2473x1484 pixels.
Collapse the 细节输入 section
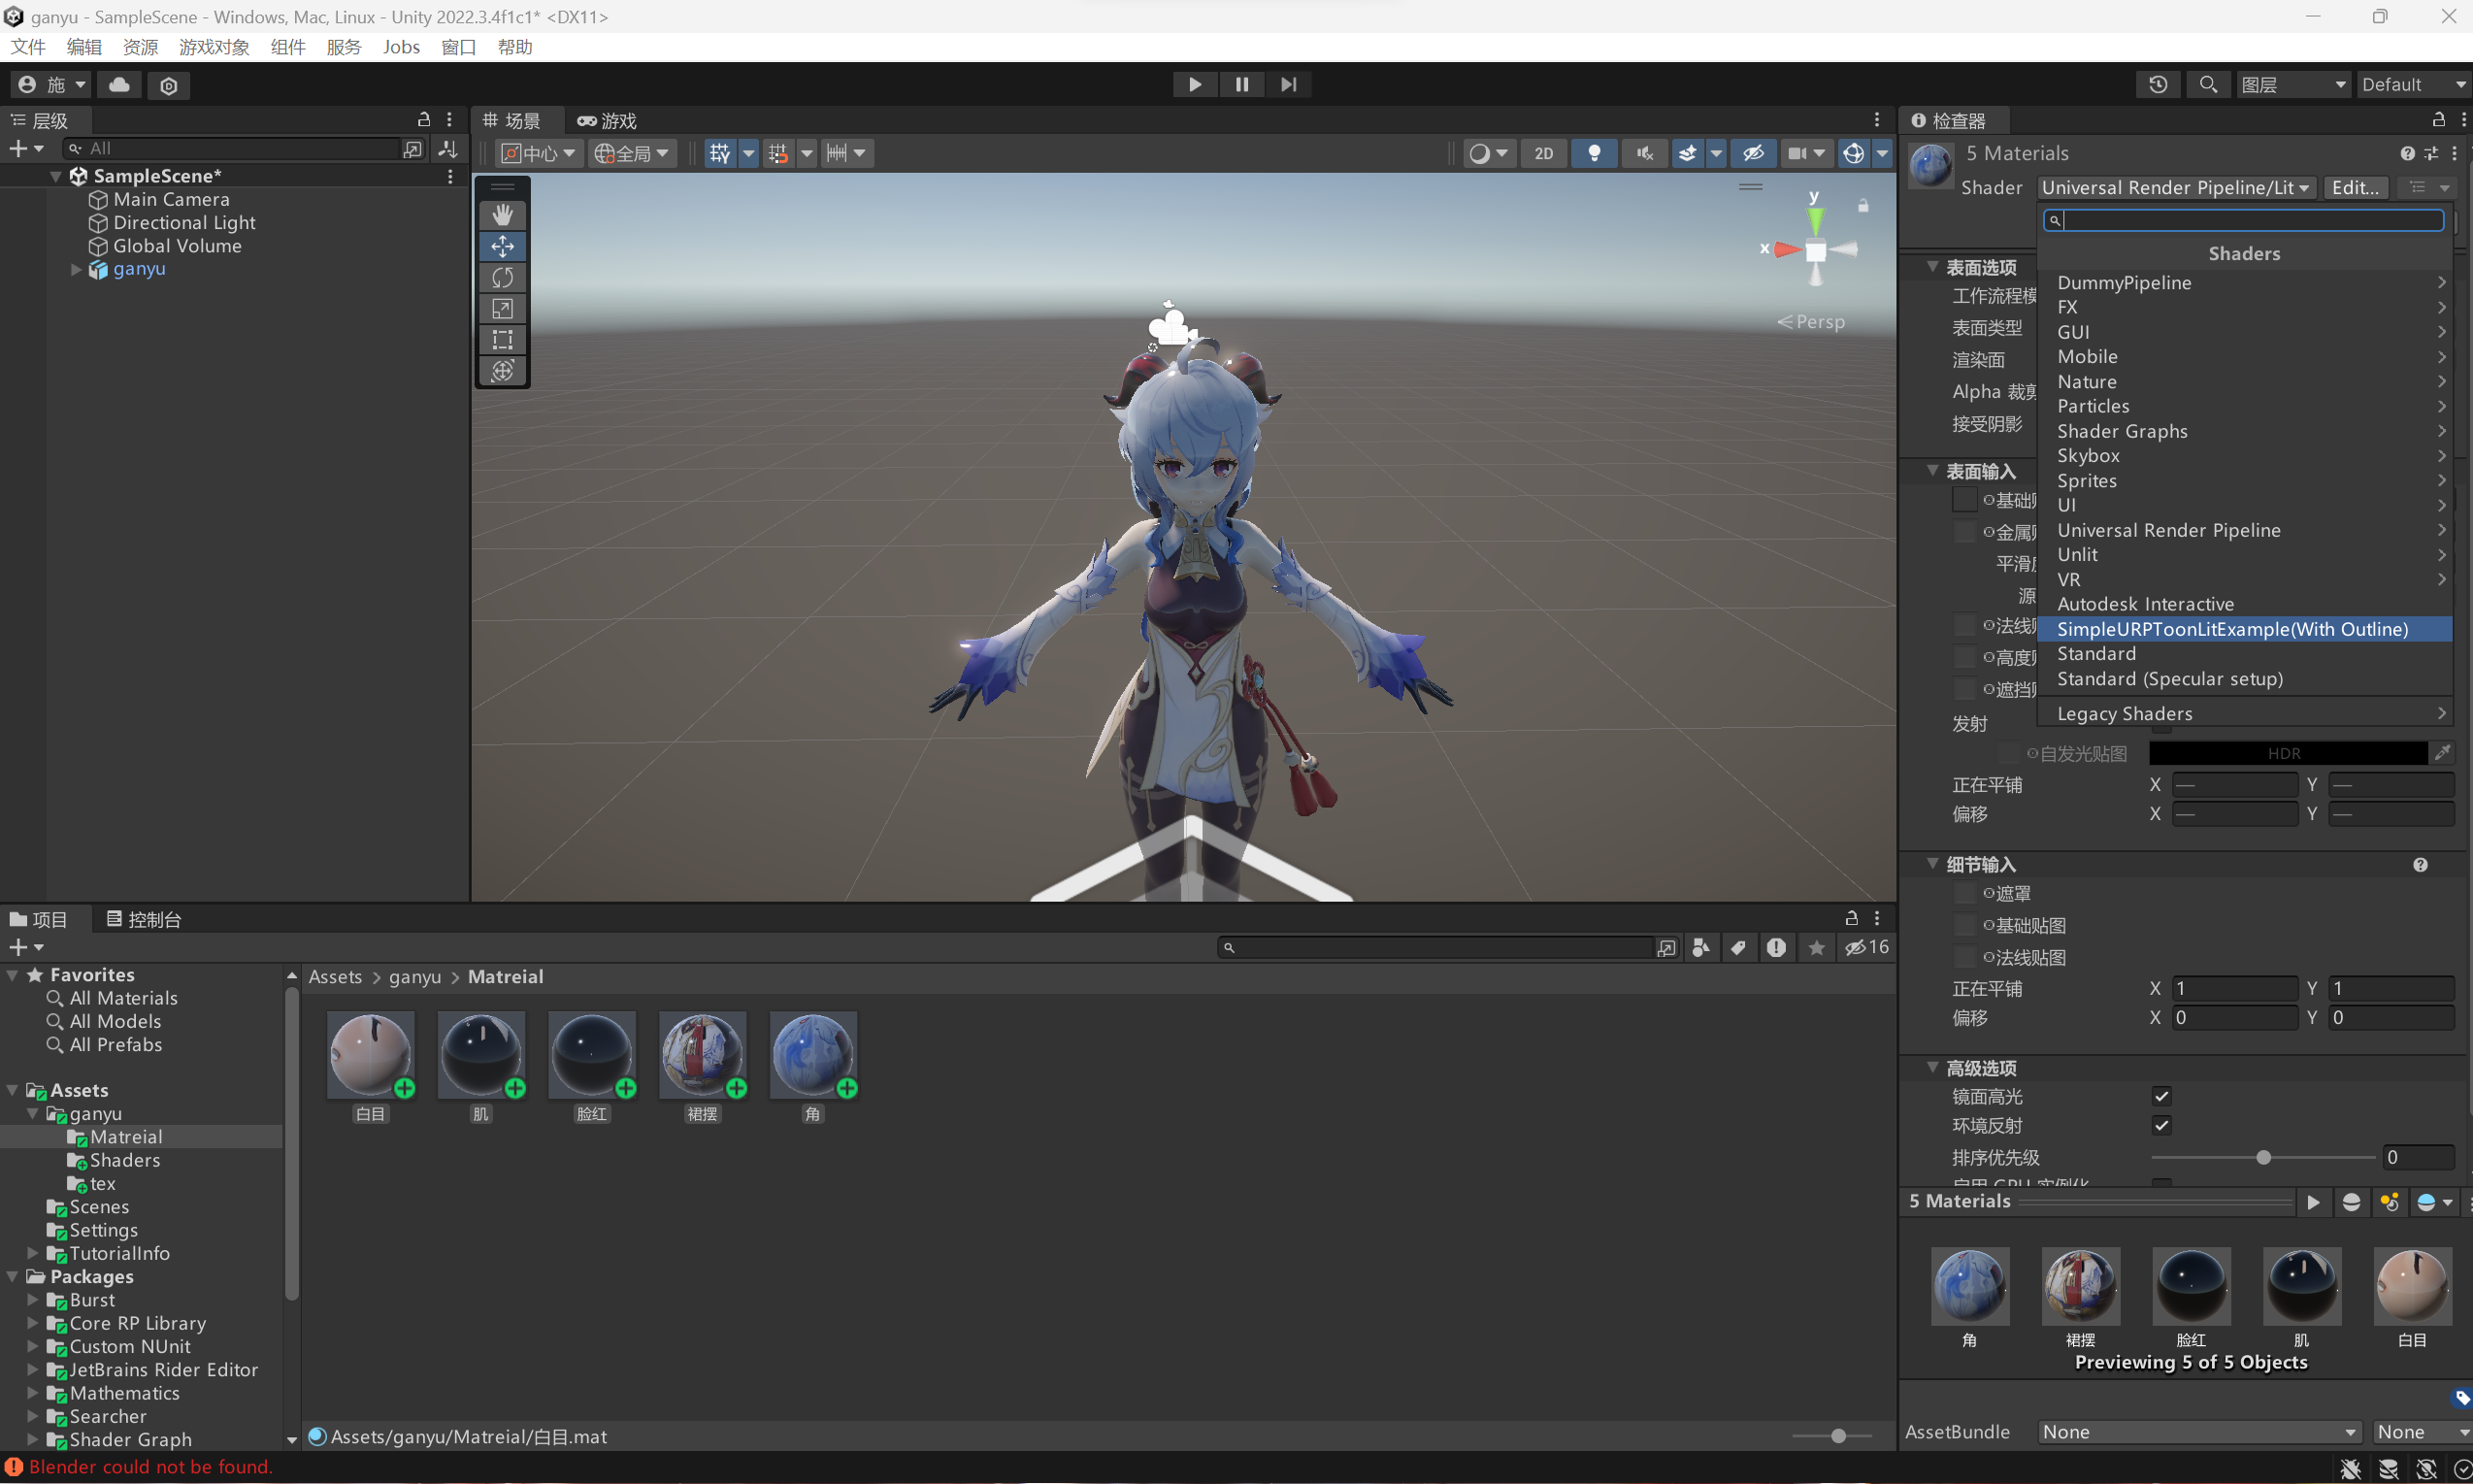[1932, 864]
